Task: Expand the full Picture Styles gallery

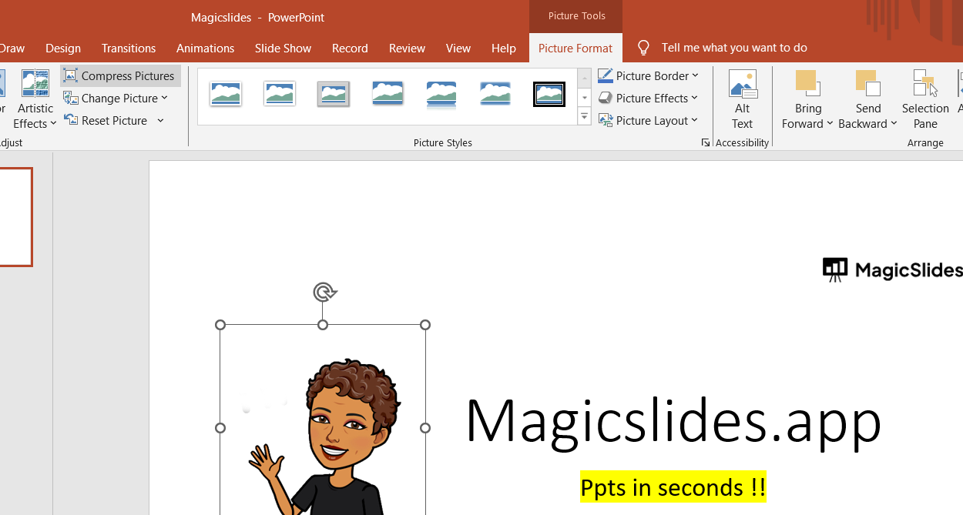Action: [x=585, y=117]
